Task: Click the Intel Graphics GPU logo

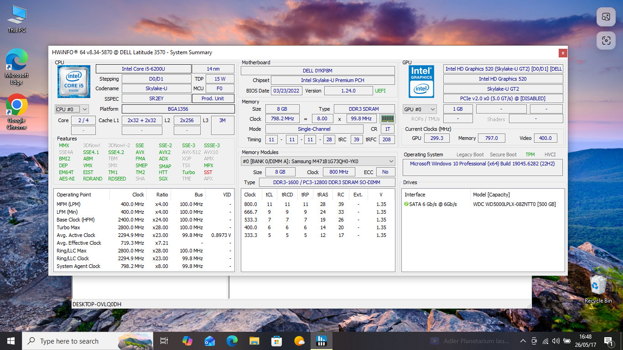Action: tap(421, 82)
